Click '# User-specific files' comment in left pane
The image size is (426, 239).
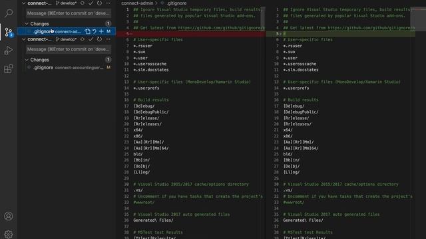[x=158, y=40]
